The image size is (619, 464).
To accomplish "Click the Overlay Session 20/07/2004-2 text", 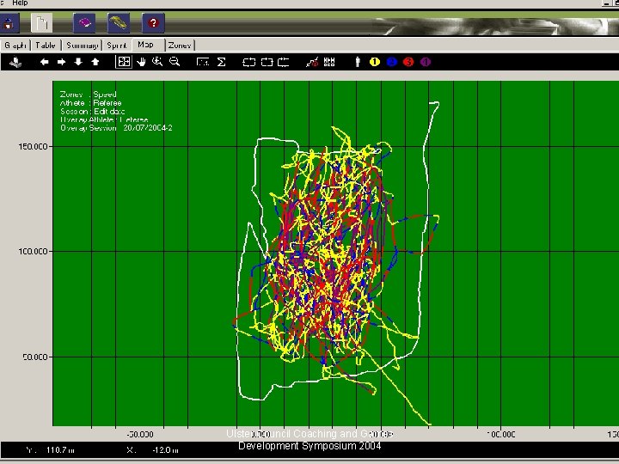I will [116, 128].
